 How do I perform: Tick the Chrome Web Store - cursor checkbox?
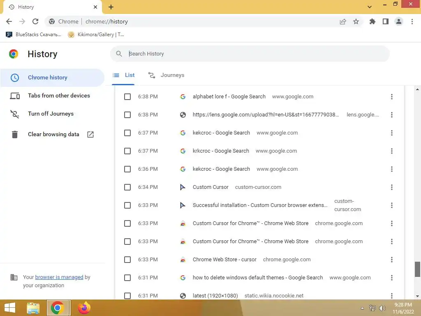pos(127,260)
